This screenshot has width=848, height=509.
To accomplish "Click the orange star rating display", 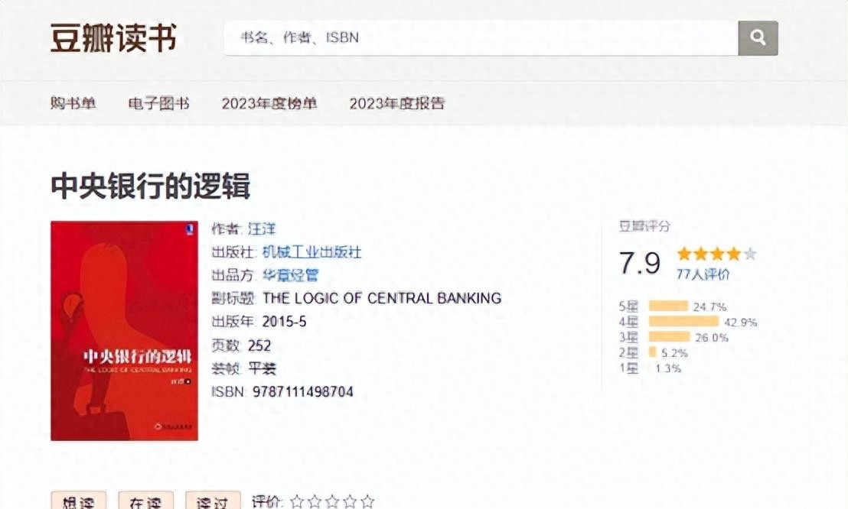I will click(x=716, y=254).
